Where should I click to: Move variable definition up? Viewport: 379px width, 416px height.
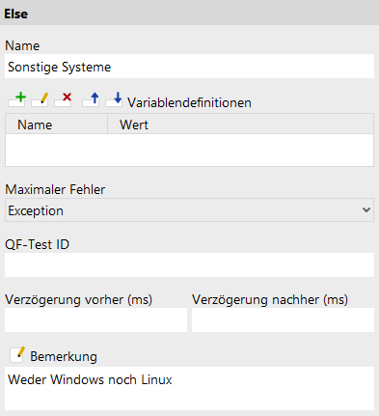(91, 99)
